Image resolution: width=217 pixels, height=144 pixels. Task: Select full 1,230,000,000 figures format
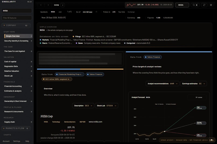coord(168,18)
